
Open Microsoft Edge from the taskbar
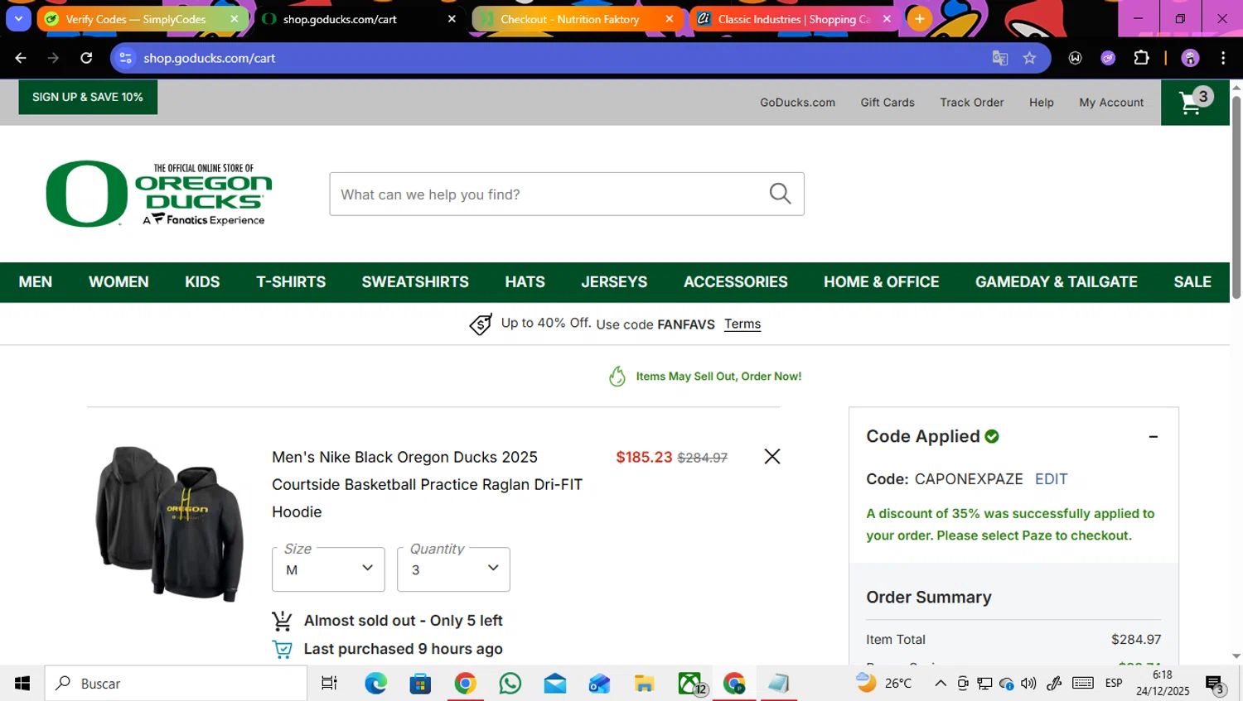pos(376,684)
